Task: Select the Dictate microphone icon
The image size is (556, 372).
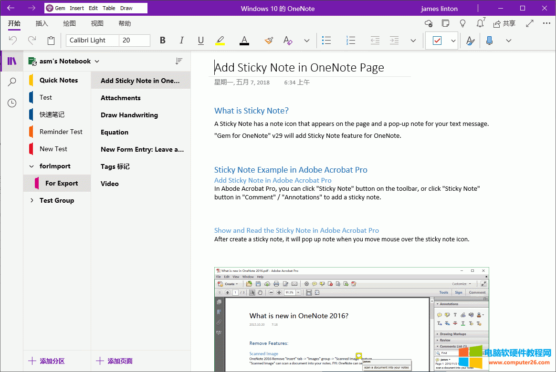Action: tap(489, 41)
